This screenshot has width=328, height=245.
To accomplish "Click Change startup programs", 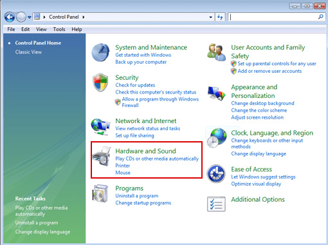I will point(143,203).
